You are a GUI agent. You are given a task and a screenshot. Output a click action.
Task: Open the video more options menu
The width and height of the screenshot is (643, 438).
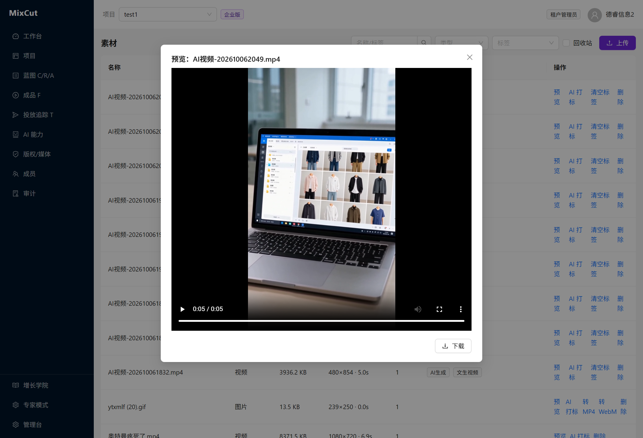[x=461, y=309]
